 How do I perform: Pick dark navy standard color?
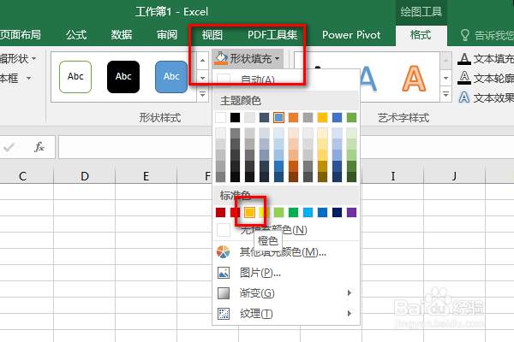(x=337, y=212)
